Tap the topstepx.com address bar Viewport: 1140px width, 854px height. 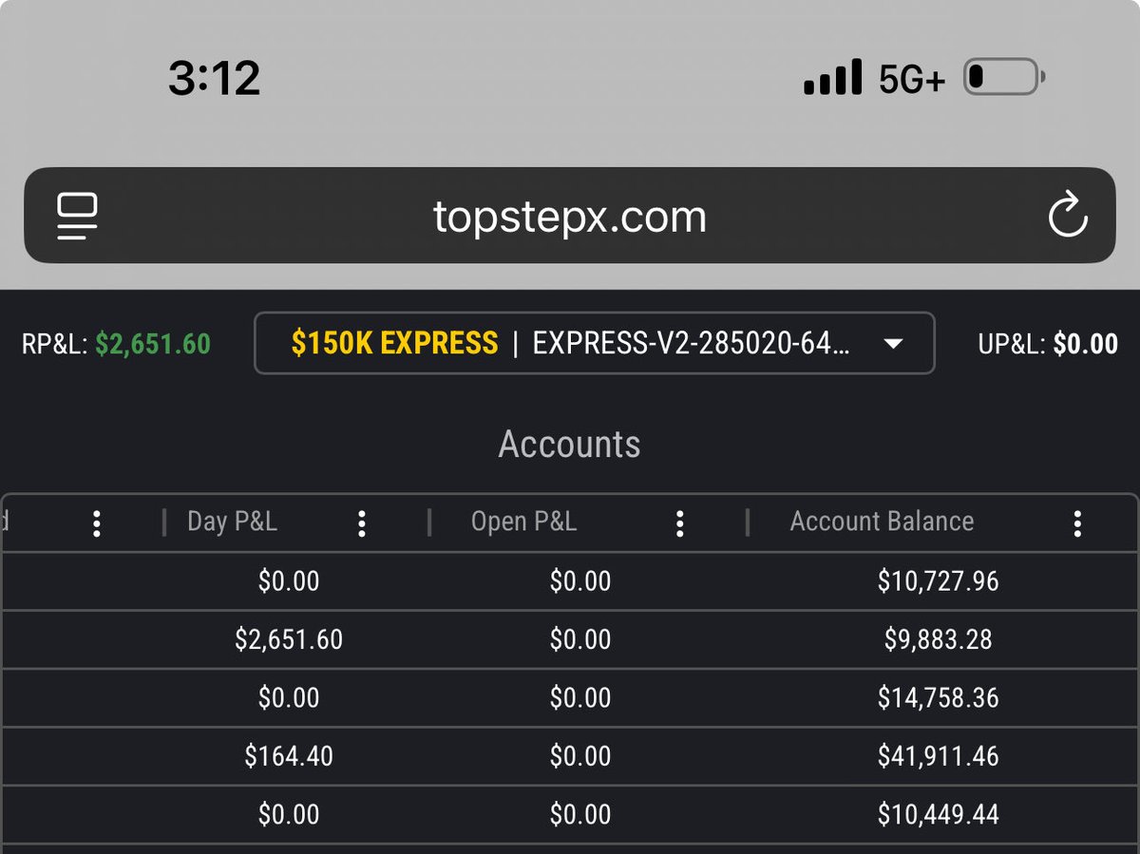click(x=569, y=216)
